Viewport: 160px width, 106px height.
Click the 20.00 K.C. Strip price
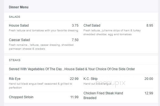pyautogui.click(x=149, y=79)
